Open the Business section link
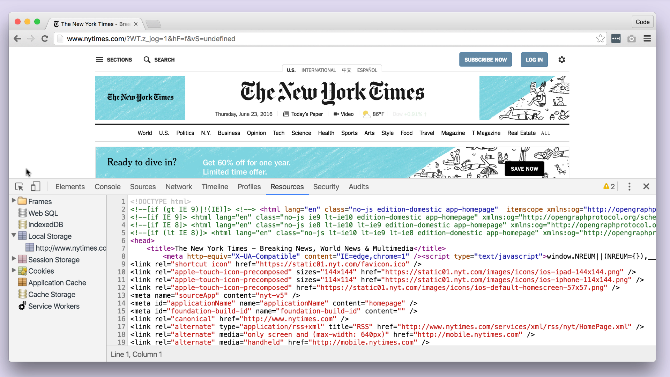 pos(229,133)
